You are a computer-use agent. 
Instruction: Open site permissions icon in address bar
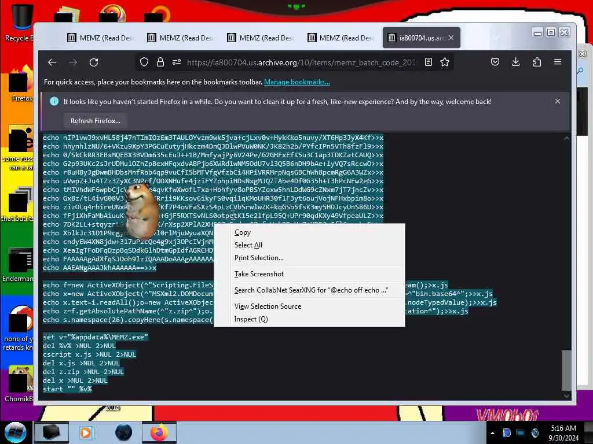pos(177,62)
